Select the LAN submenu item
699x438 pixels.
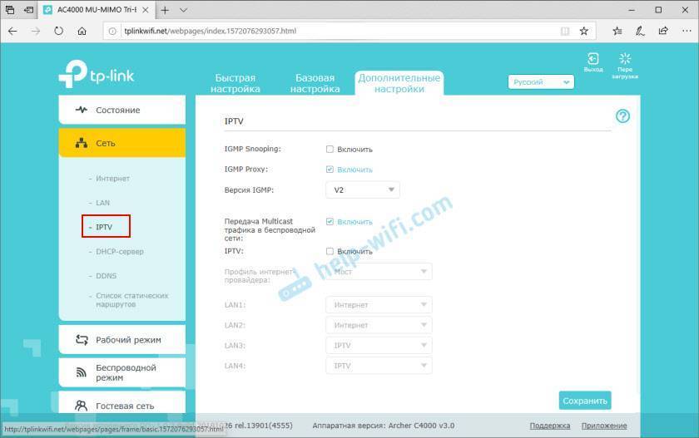102,203
